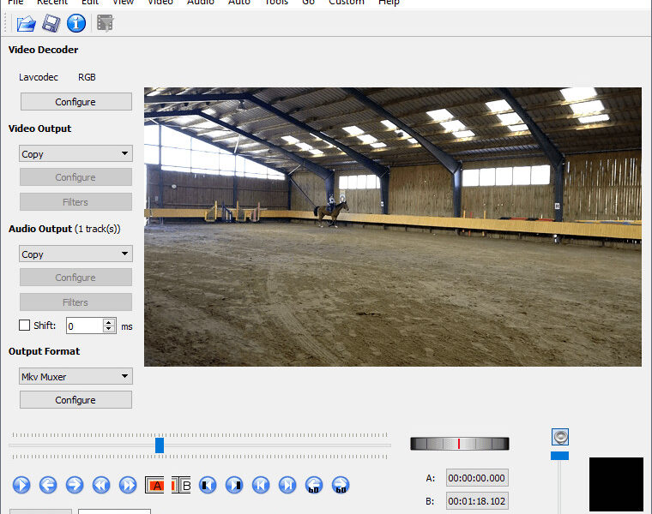The width and height of the screenshot is (652, 514).
Task: Expand the Audio Output codec dropdown
Action: 75,254
